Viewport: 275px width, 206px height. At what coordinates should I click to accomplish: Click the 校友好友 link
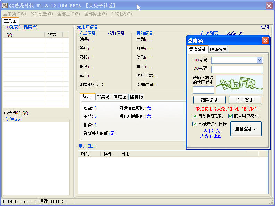(x=234, y=33)
